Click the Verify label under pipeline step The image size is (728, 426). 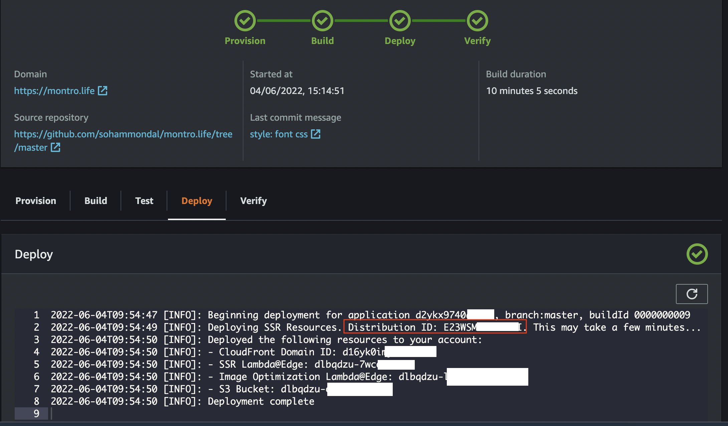point(477,41)
